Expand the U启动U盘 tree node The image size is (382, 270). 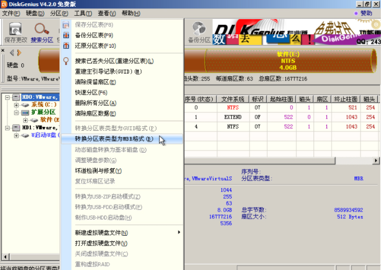pos(16,135)
